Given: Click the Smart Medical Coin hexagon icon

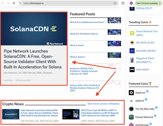Looking at the screenshot, I should (x=132, y=33).
